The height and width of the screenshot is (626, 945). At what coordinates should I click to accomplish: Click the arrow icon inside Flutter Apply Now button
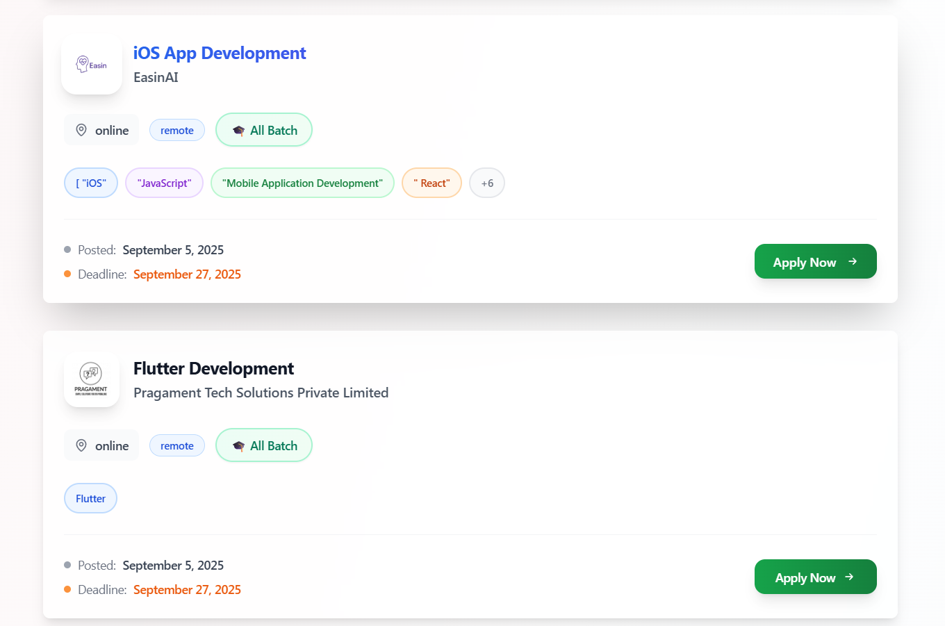coord(849,577)
